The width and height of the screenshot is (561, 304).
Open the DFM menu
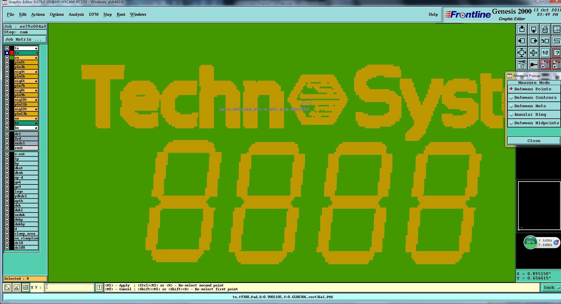(94, 15)
